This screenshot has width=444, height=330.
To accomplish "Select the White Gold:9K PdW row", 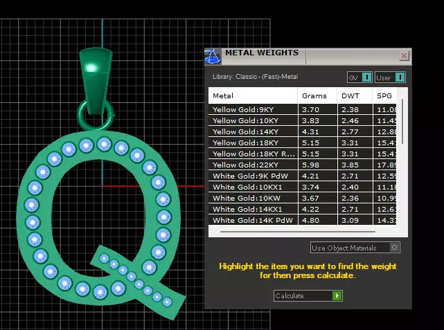I will (x=303, y=176).
